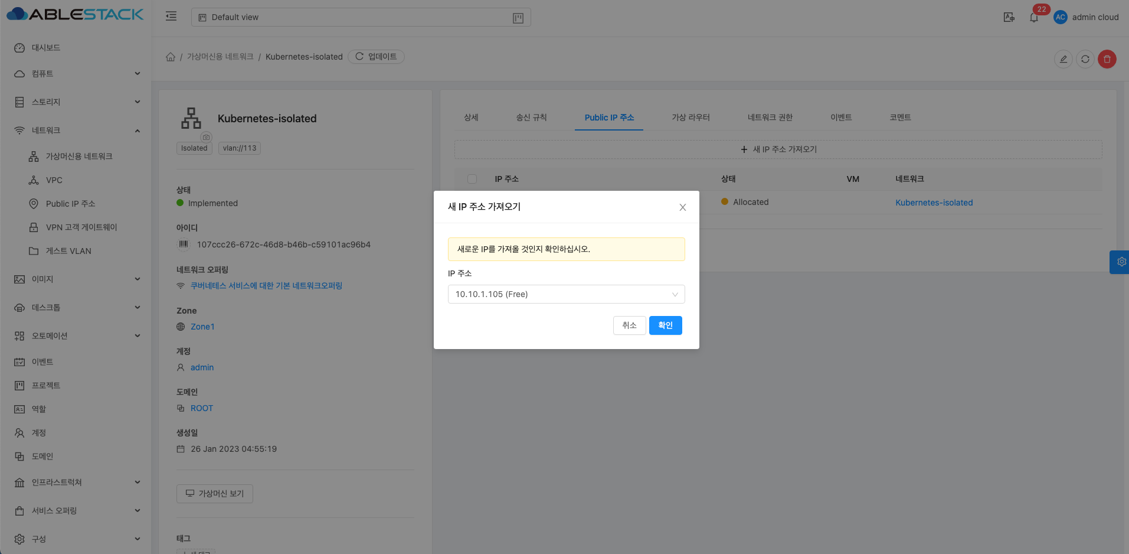Viewport: 1129px width, 554px height.
Task: Open the Zone1 link
Action: point(202,327)
